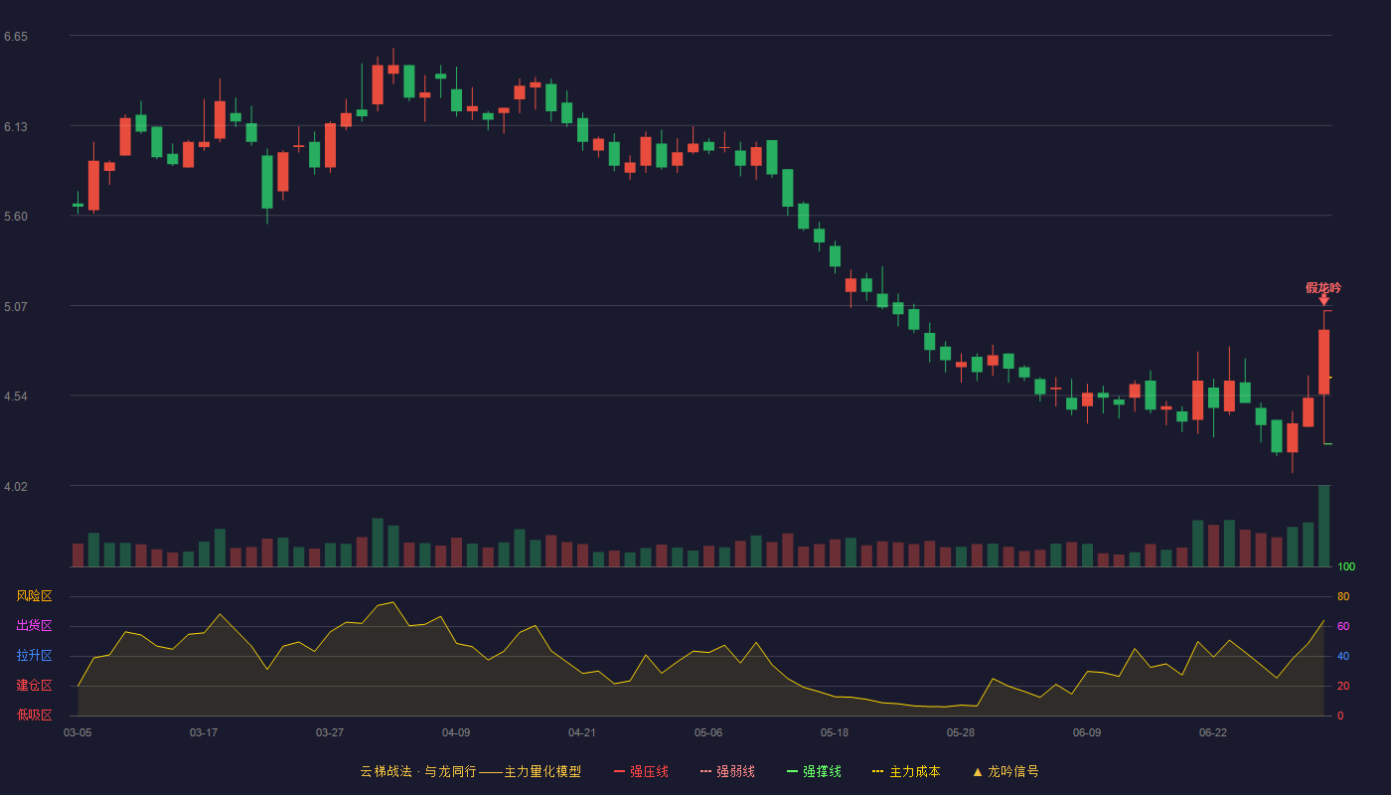
Task: Click the 03-17 date label
Action: [x=204, y=732]
